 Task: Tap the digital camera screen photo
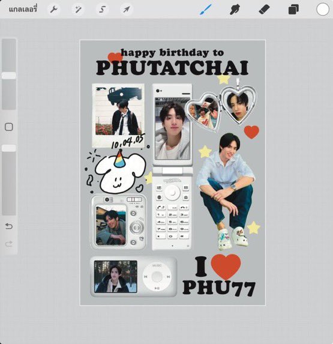point(111,225)
